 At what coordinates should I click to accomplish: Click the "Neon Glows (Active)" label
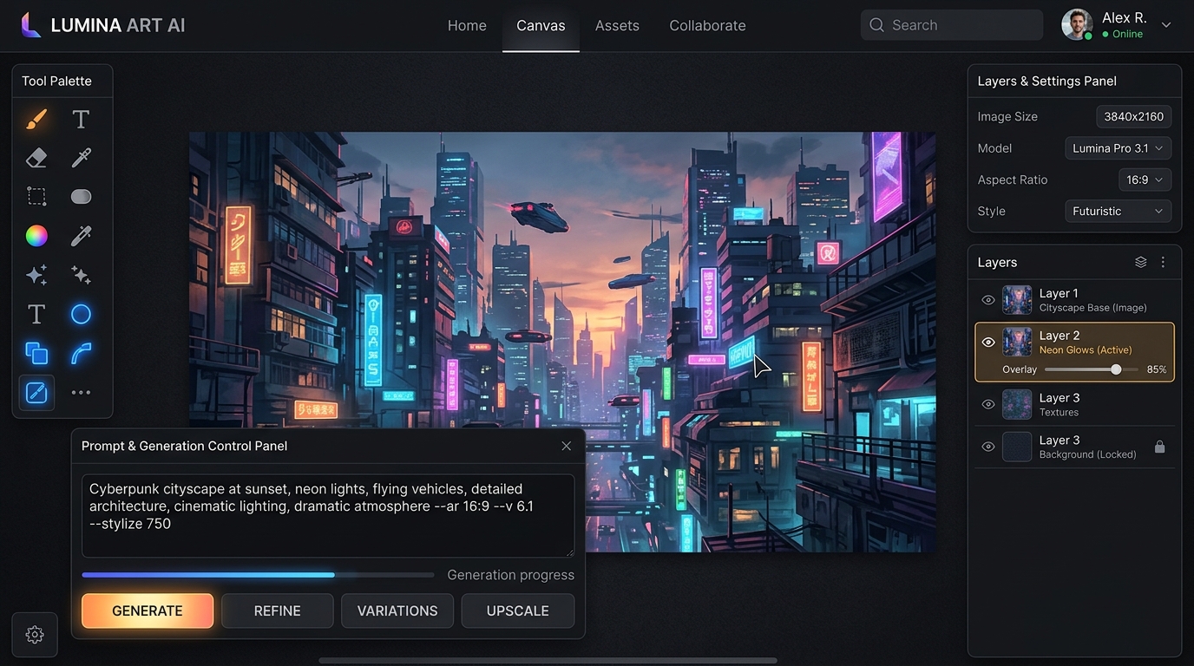pos(1086,350)
